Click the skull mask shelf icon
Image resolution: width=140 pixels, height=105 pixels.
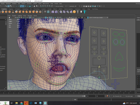click(x=81, y=12)
